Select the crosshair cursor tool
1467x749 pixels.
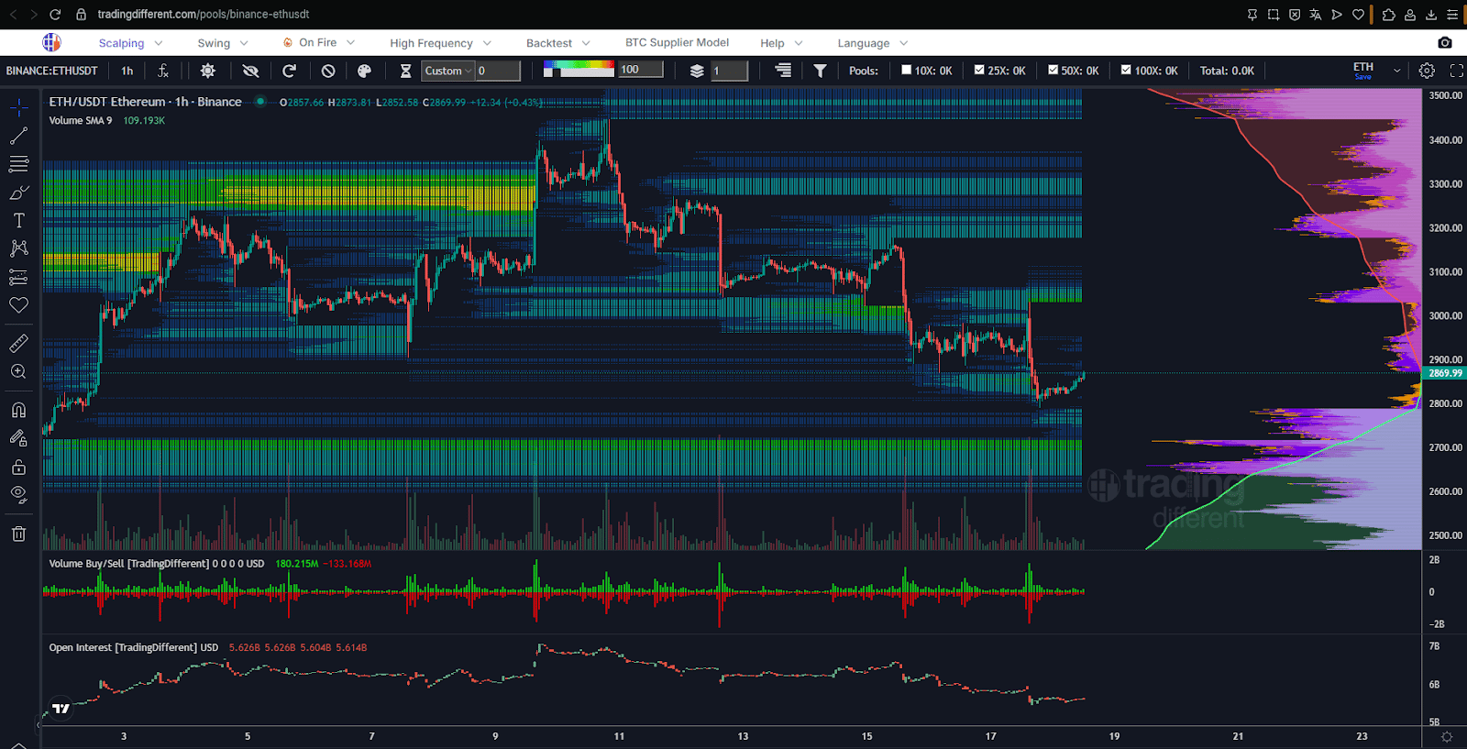[18, 108]
